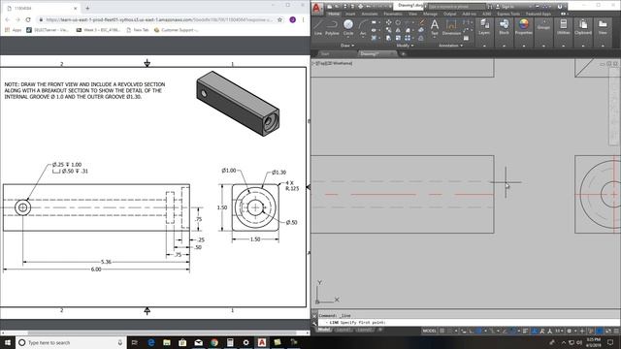Select the Model layout tab
The width and height of the screenshot is (621, 349).
pyautogui.click(x=324, y=330)
